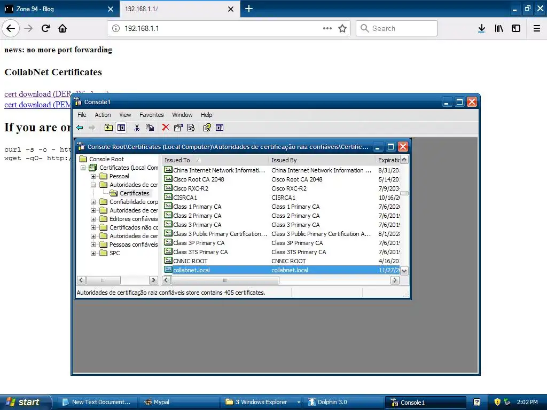Click the Up one level folder icon
Viewport: 547px width, 410px height.
108,128
